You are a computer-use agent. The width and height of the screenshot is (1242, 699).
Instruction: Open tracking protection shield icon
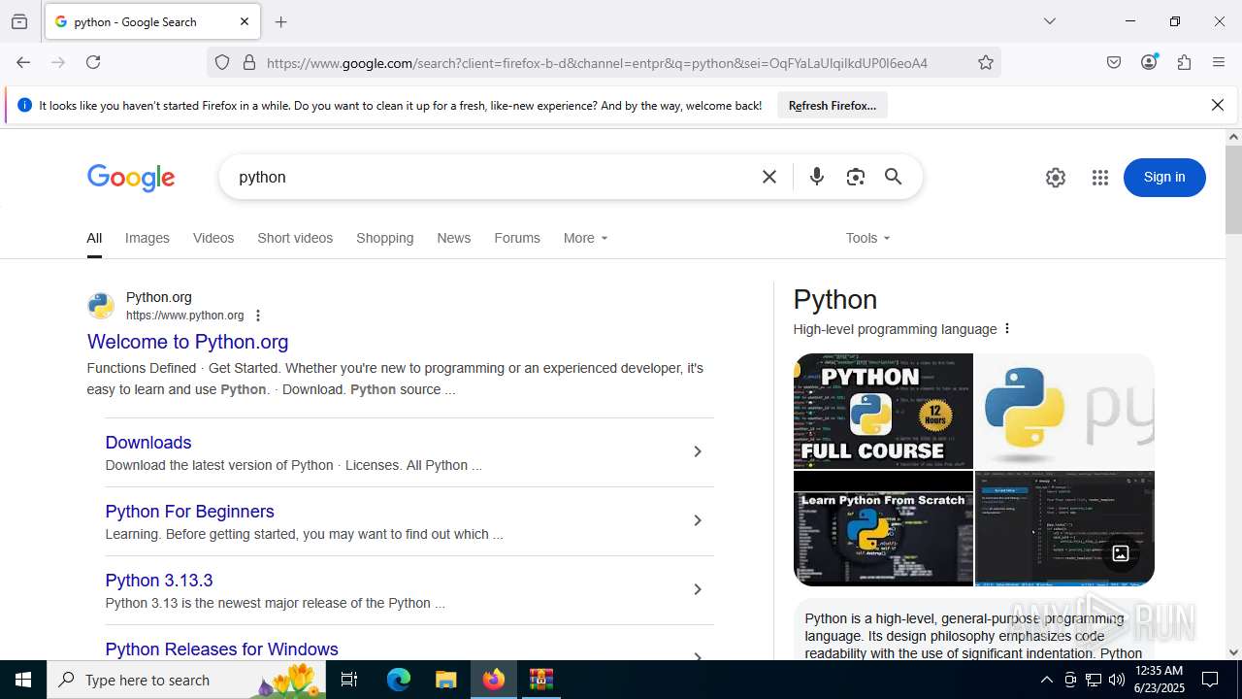222,63
